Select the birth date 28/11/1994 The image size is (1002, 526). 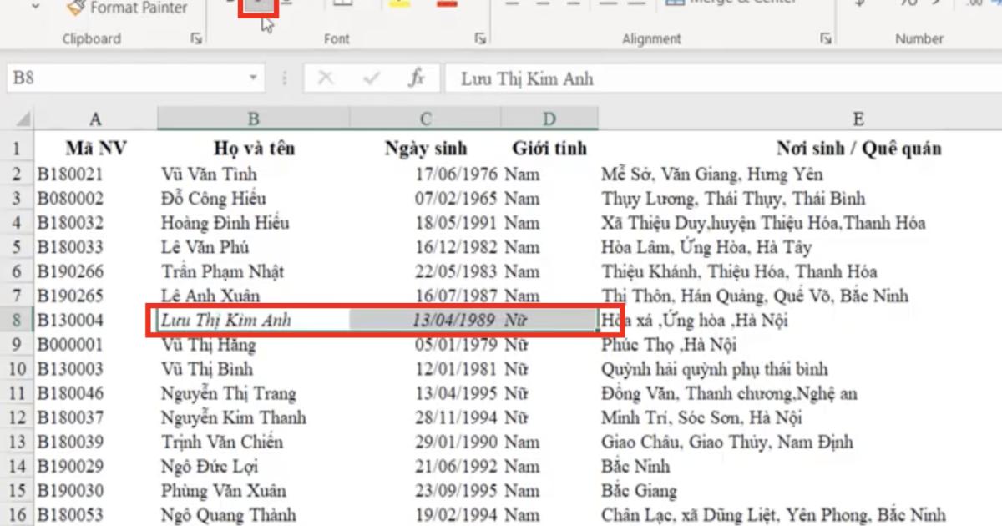(425, 417)
